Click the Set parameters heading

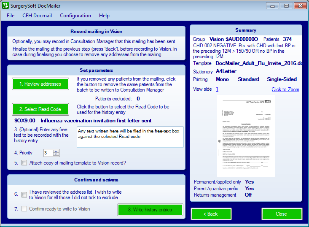(x=96, y=70)
